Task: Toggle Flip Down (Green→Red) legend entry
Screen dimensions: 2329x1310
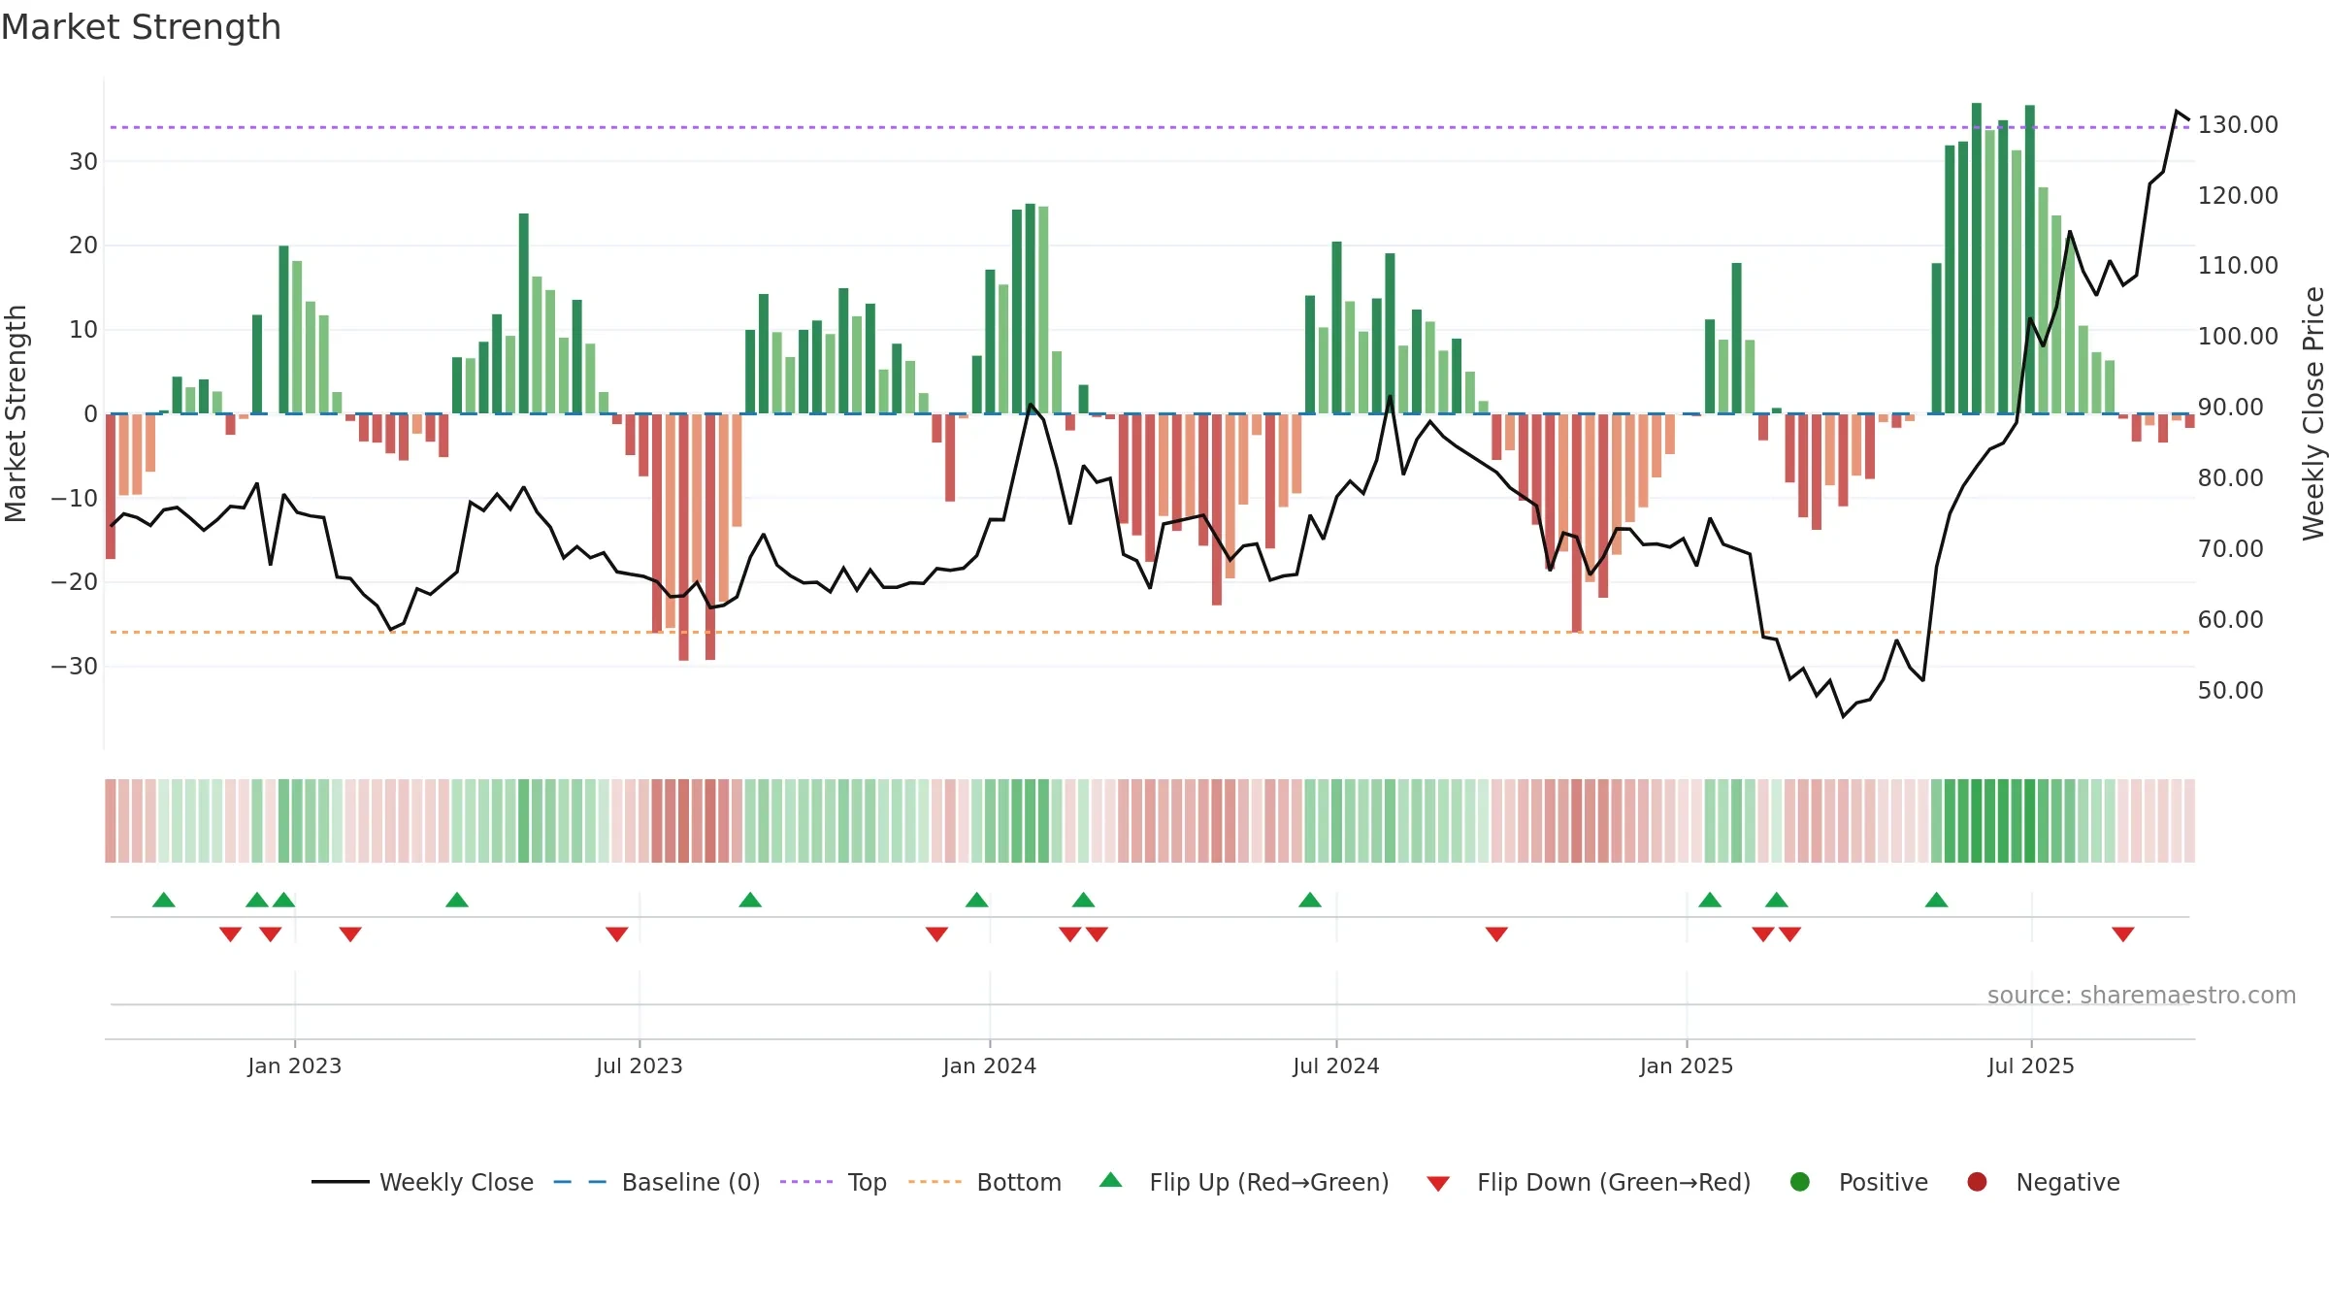Action: click(1589, 1182)
